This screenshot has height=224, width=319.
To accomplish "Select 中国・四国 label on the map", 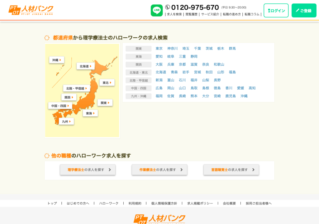I will coord(60,106).
